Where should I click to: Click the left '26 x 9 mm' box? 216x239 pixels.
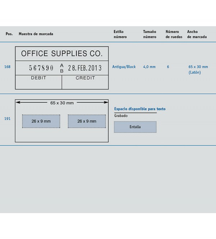41,121
